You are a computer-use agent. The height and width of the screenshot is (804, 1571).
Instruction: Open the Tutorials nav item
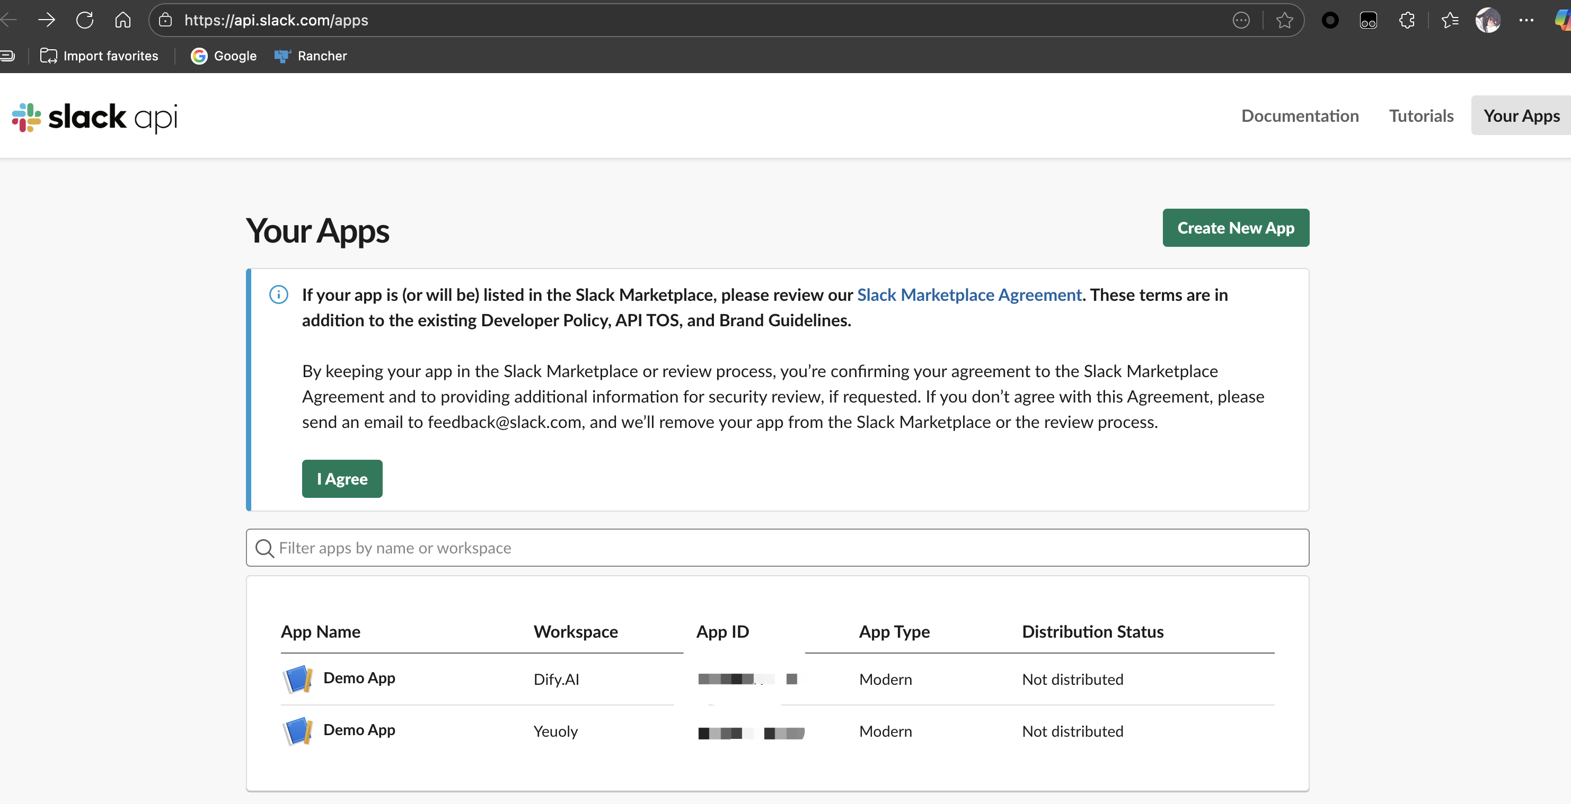(1421, 116)
